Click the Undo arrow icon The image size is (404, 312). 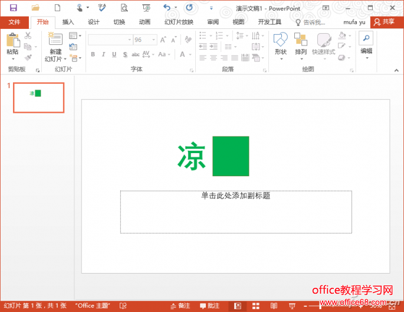[x=167, y=8]
